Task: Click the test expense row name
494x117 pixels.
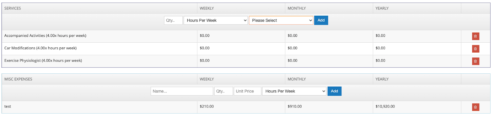Action: [8, 107]
